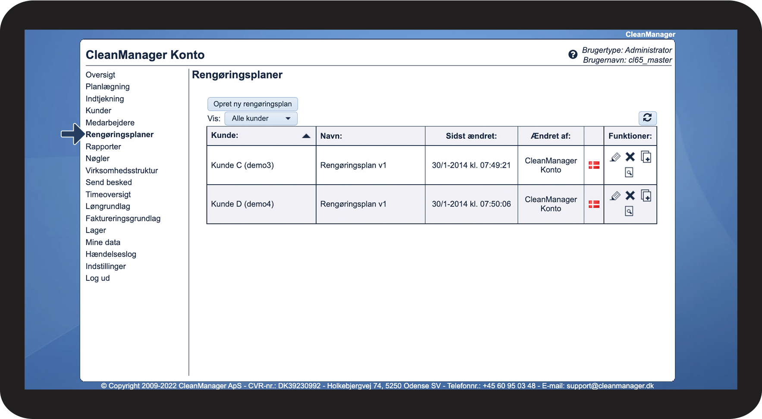Open the Alle kunder dropdown
The image size is (762, 419).
click(261, 118)
